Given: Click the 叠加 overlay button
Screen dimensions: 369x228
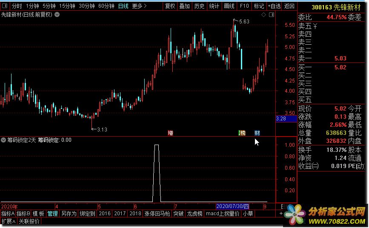Looking at the screenshot, I should tap(185, 6).
